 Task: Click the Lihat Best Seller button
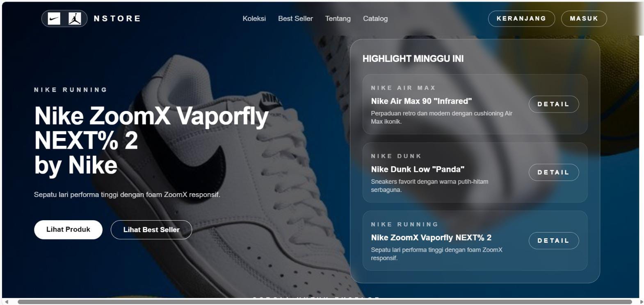[x=151, y=230]
